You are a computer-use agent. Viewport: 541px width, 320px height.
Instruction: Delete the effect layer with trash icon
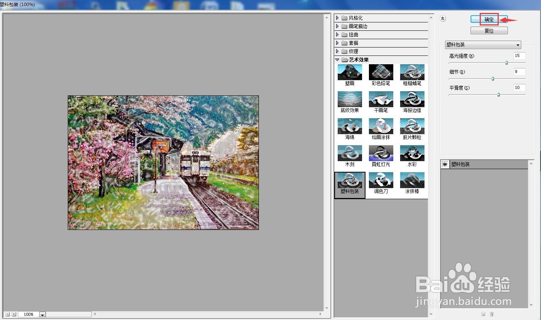[492, 314]
